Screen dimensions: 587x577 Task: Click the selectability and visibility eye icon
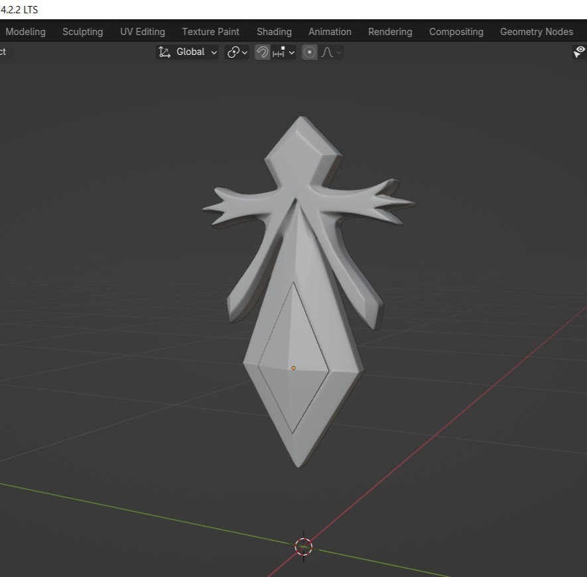point(580,52)
